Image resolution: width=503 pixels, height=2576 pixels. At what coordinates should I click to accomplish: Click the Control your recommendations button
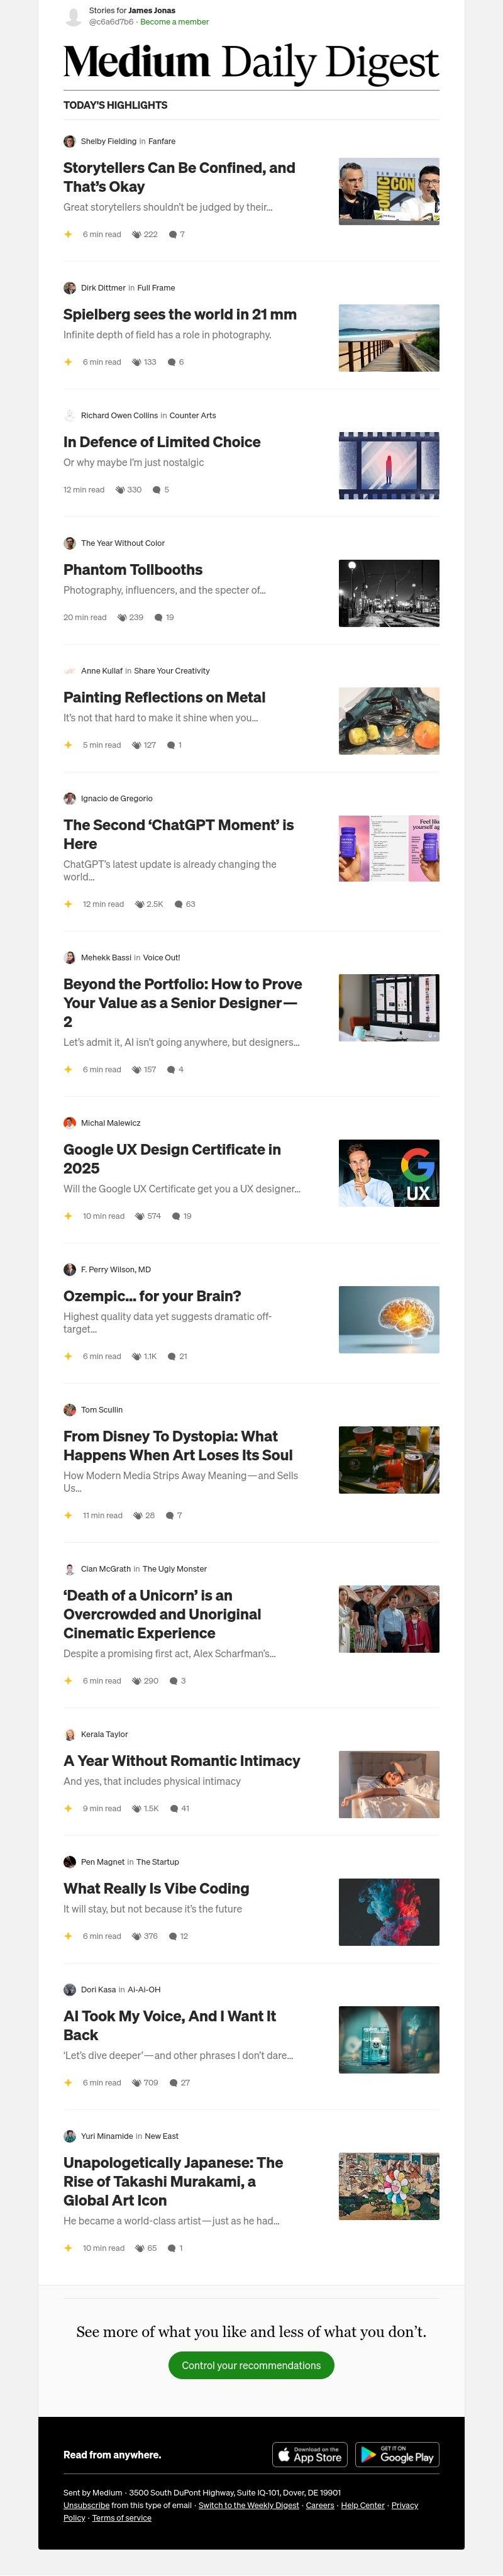click(x=251, y=2365)
